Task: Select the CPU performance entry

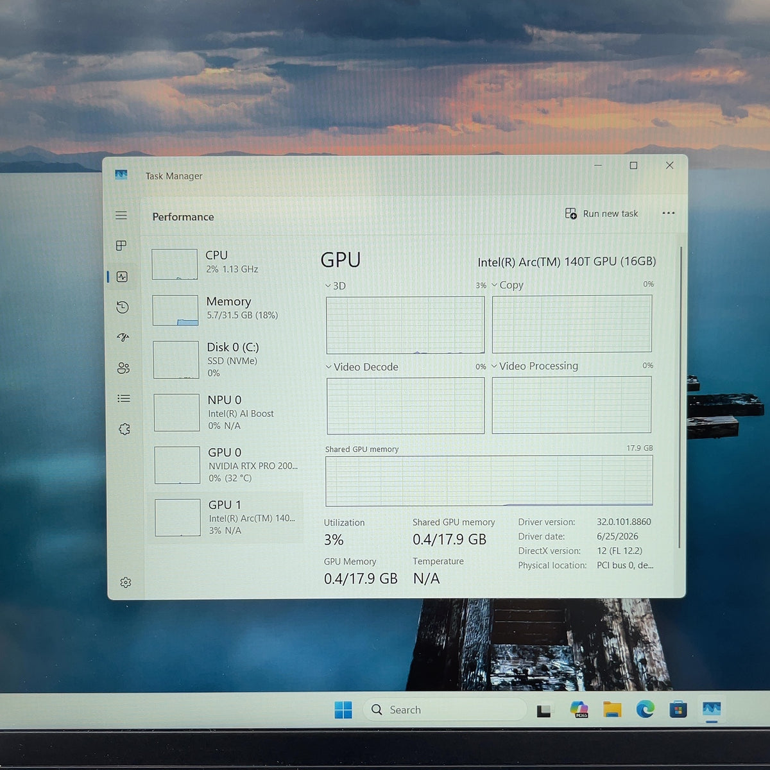Action: [x=226, y=264]
